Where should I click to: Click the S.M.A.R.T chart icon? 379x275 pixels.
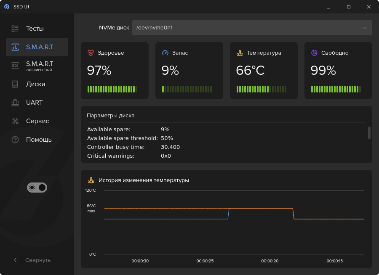15,47
